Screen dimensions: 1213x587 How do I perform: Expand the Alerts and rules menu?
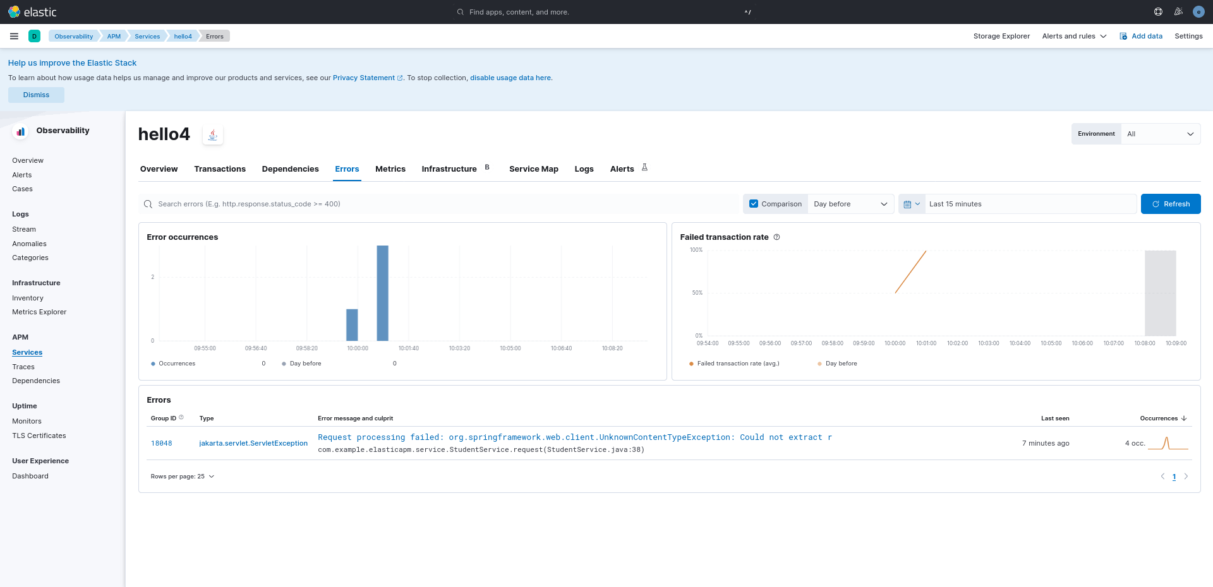1074,36
